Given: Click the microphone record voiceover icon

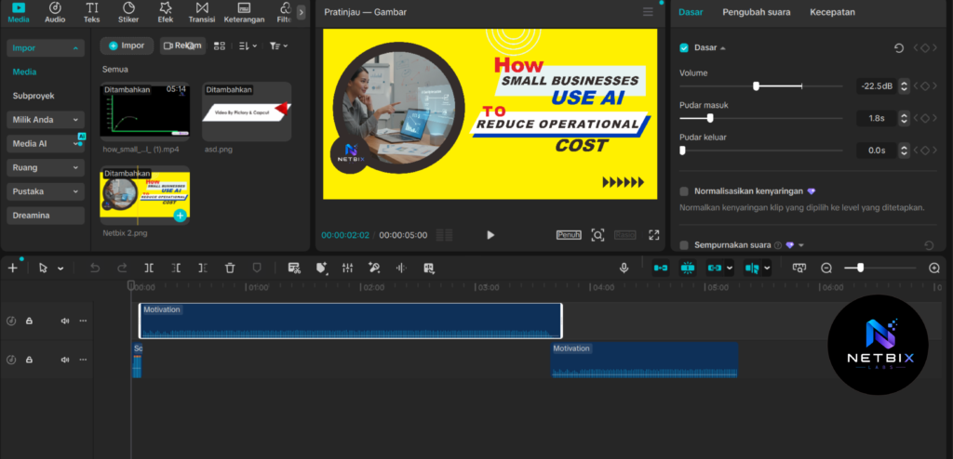Looking at the screenshot, I should coord(624,268).
